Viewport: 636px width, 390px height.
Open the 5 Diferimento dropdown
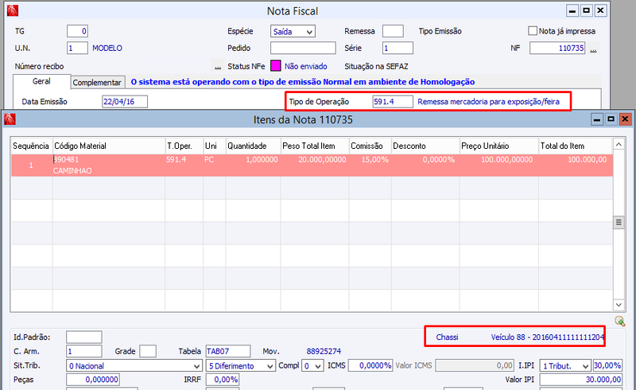(241, 365)
